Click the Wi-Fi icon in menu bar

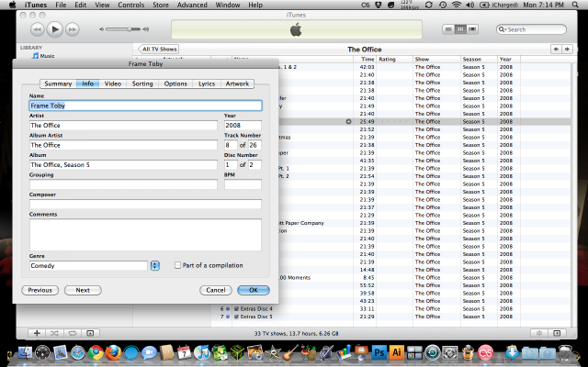coord(456,5)
